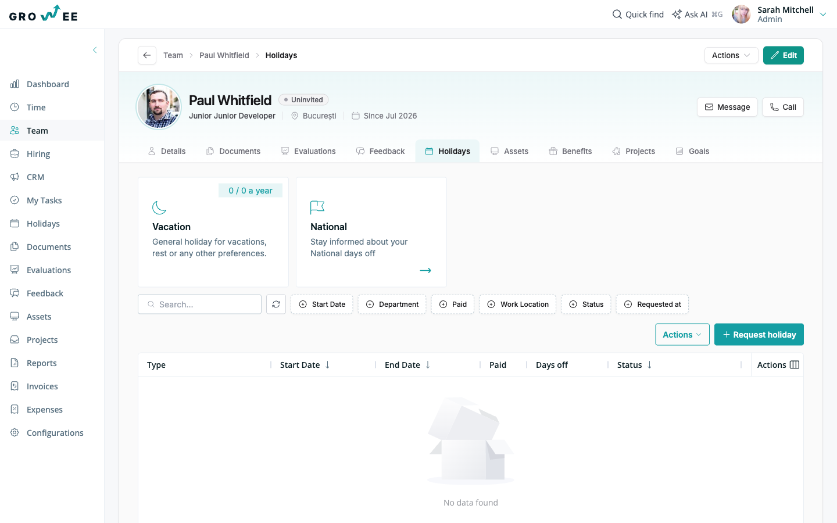Expand Sarah Mitchell account menu
This screenshot has height=523, width=837.
point(822,15)
